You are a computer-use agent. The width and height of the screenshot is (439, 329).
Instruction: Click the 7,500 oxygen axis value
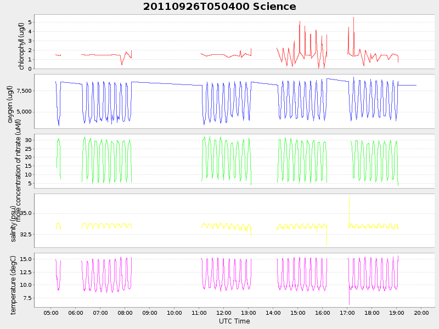click(24, 90)
